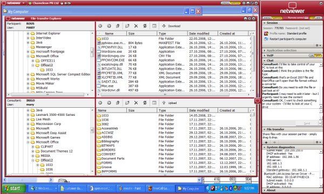This screenshot has height=194, width=324.
Task: Expand the VoIP section
Action: 265,56
